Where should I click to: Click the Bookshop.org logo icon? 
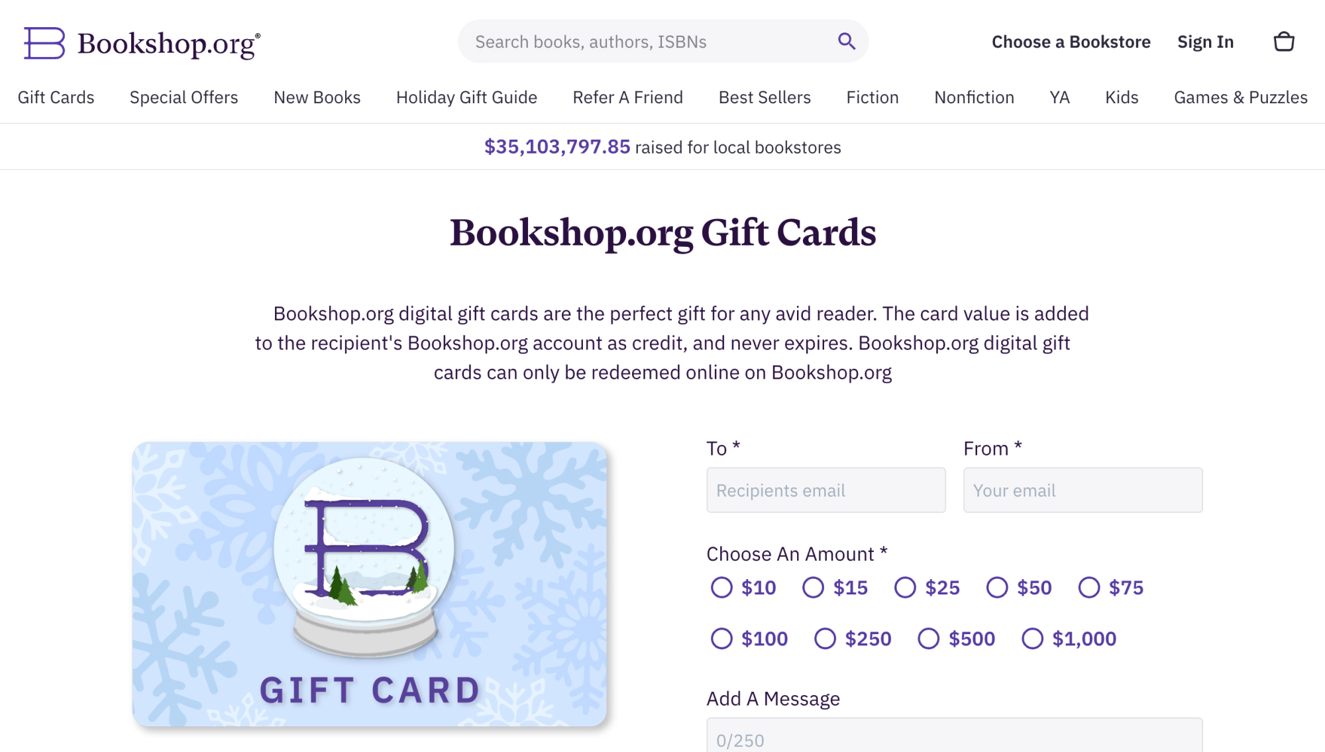click(x=44, y=43)
